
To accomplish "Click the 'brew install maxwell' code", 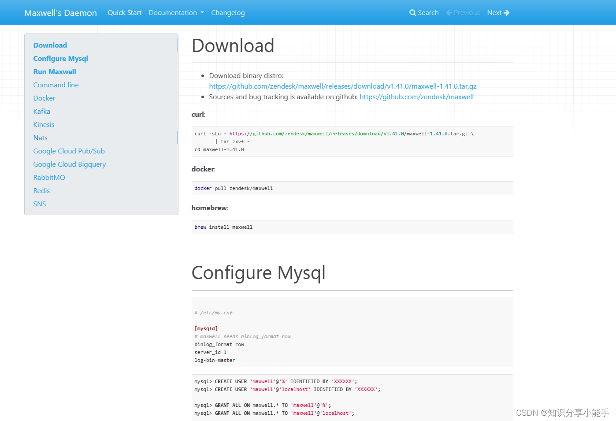I will [223, 227].
